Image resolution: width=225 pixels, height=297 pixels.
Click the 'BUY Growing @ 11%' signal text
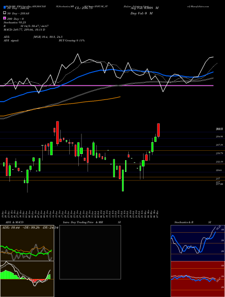click(x=72, y=40)
